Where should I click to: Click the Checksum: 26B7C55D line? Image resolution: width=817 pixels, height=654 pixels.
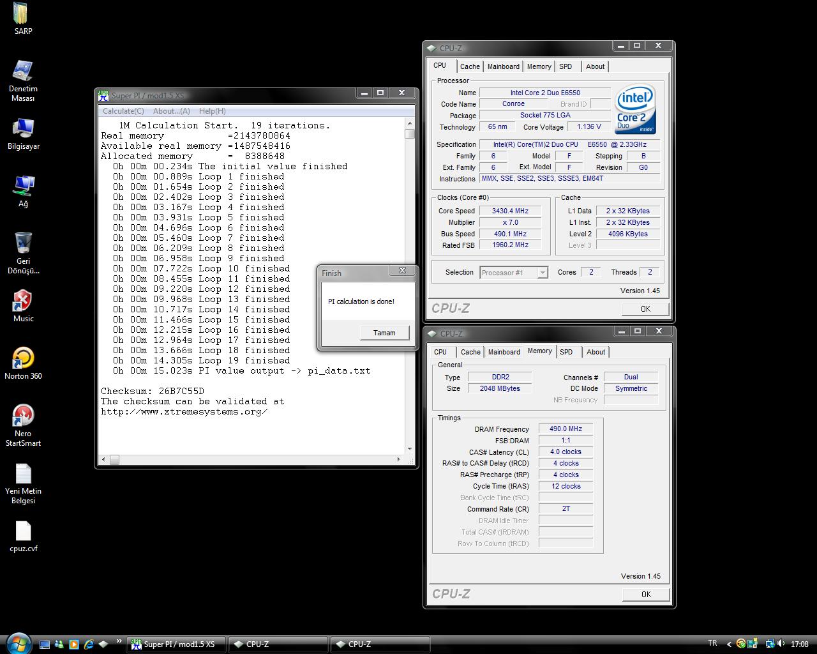(153, 391)
